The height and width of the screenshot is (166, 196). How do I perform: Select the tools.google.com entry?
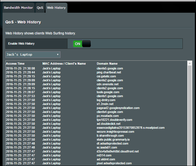108,92
